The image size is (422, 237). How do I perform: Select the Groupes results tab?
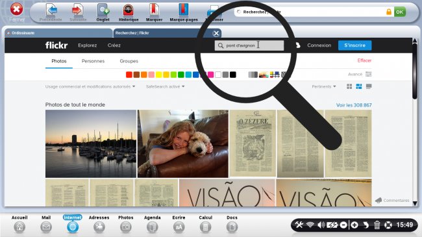click(x=129, y=61)
